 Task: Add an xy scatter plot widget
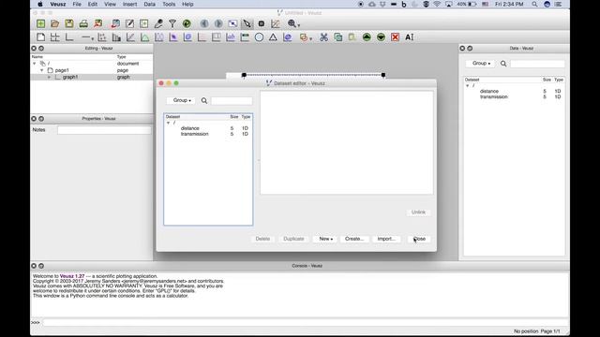click(102, 37)
